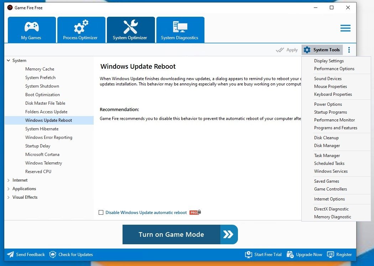Click the Register monitor icon
374x266 pixels.
point(330,255)
